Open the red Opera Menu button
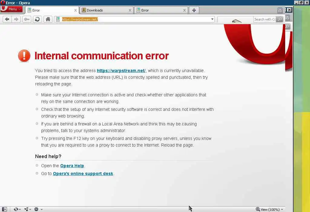Viewport: 310px width, 212px height. pyautogui.click(x=11, y=9)
